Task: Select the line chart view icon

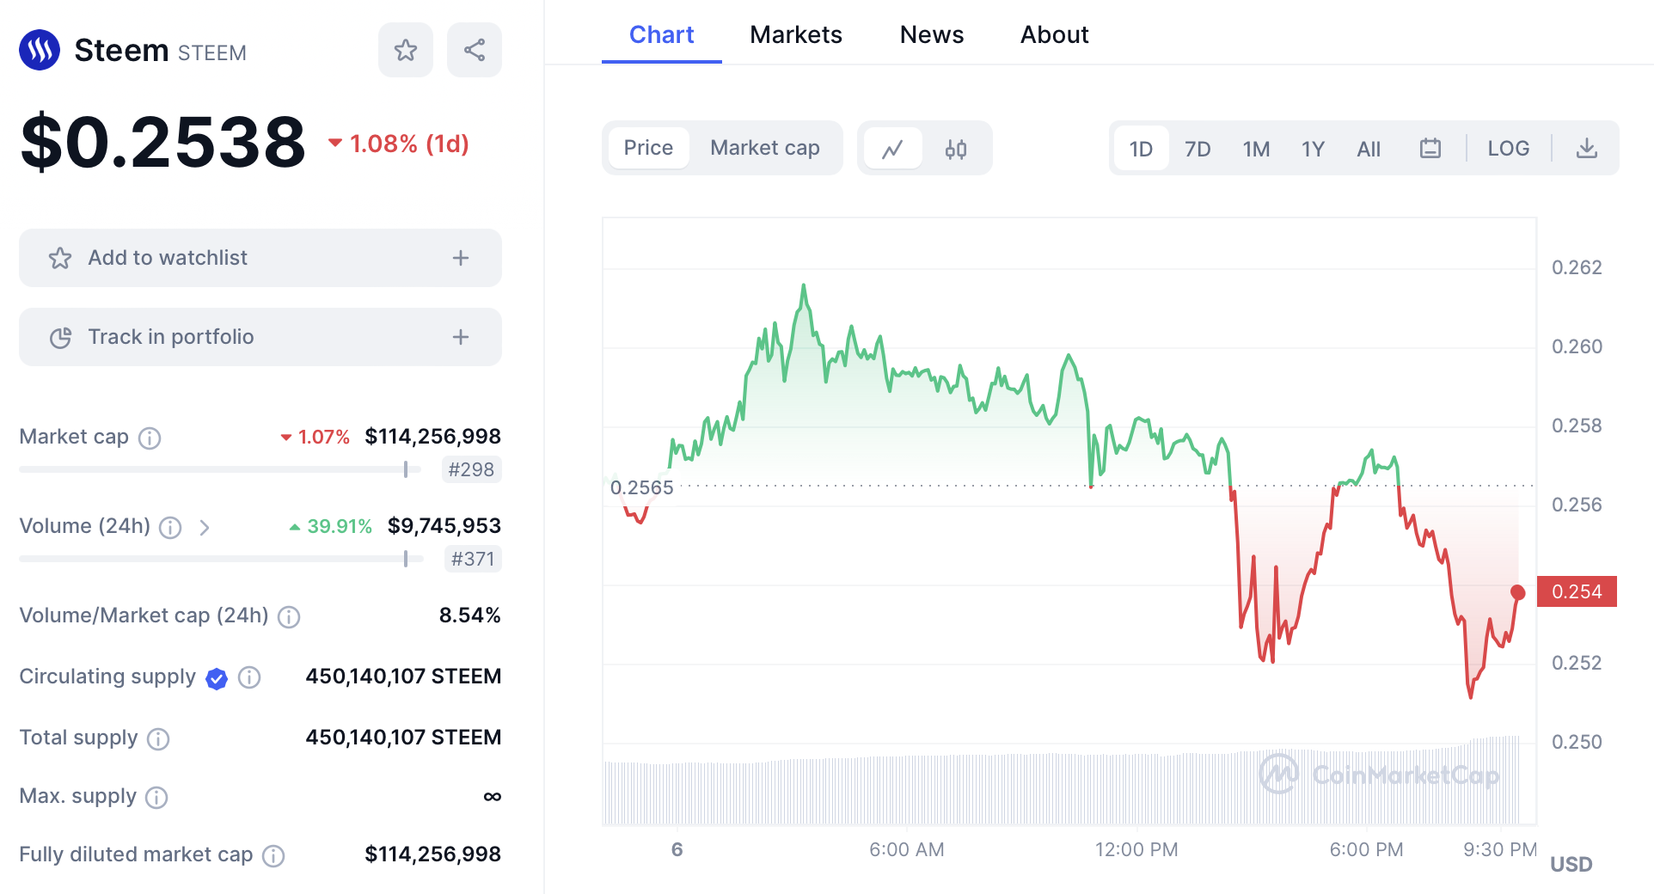Action: [893, 149]
